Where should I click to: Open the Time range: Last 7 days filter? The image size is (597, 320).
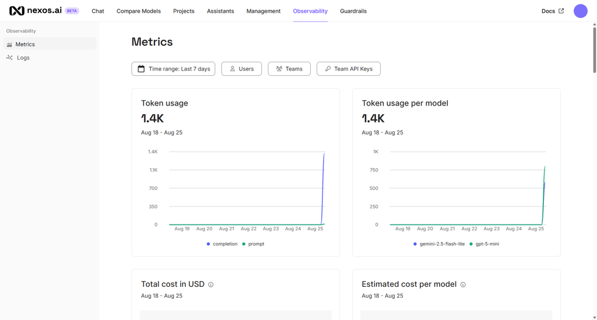[173, 69]
